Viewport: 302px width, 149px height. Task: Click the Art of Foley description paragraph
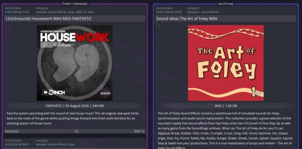[x=225, y=131]
